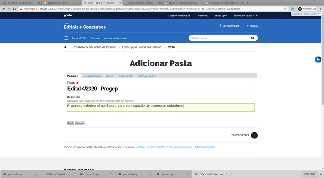The image size is (324, 178).
Task: Click into the Título text field
Action: tap(161, 89)
